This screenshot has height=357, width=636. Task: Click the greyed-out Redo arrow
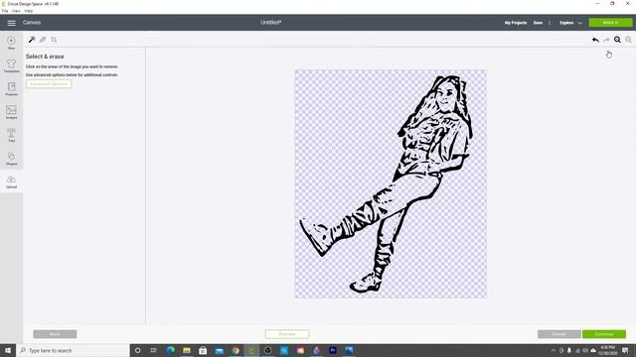[x=606, y=40]
